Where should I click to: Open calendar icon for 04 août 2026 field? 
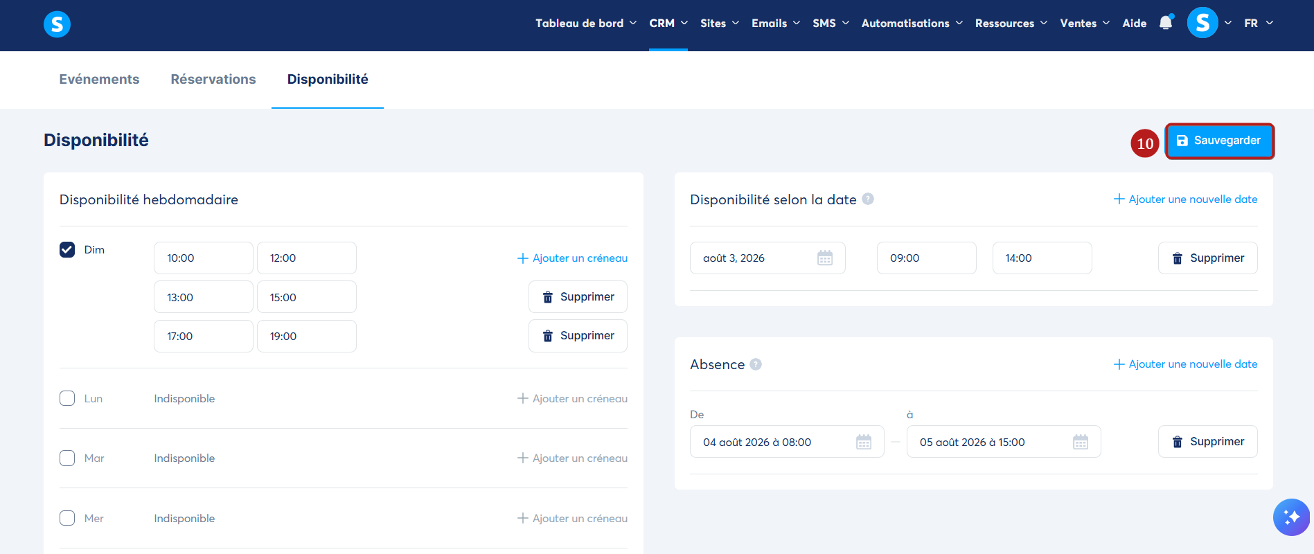click(x=864, y=442)
